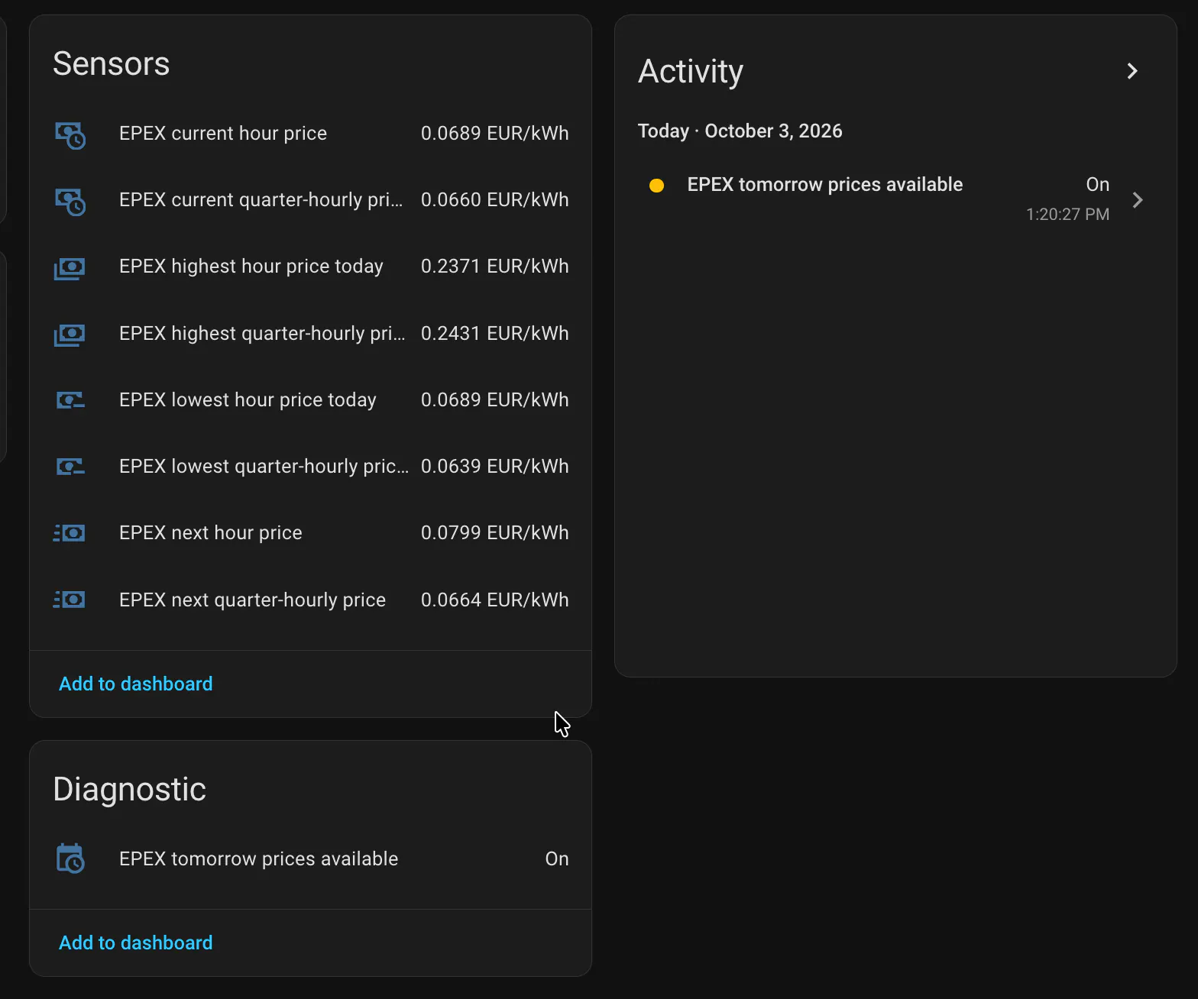Viewport: 1198px width, 999px height.
Task: Click the 0.2431 EUR/kWh value
Action: (x=494, y=334)
